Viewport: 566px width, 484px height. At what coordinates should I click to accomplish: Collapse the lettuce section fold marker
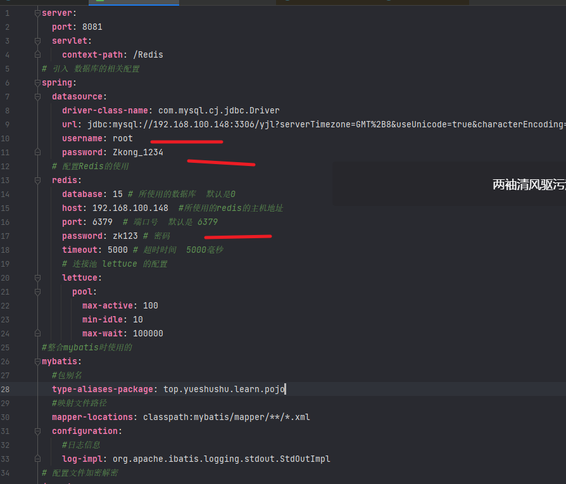coord(37,278)
